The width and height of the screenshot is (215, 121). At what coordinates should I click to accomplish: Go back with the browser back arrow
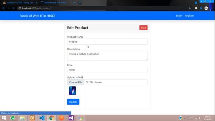click(3, 8)
